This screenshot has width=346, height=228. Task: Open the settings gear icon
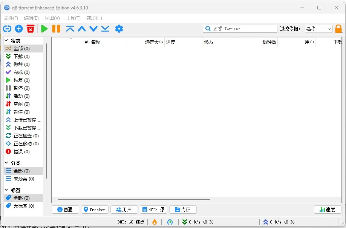tap(118, 28)
